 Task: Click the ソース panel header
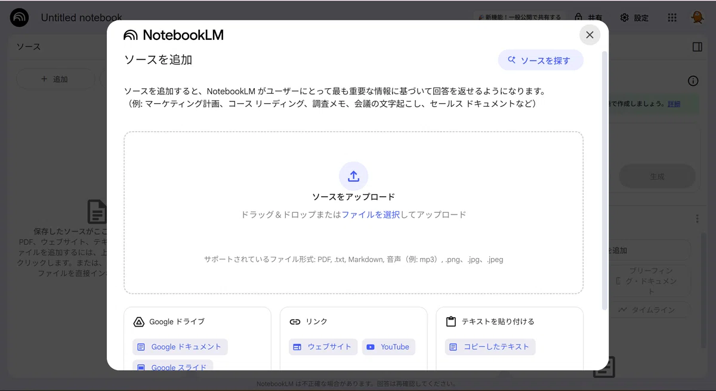[x=29, y=47]
